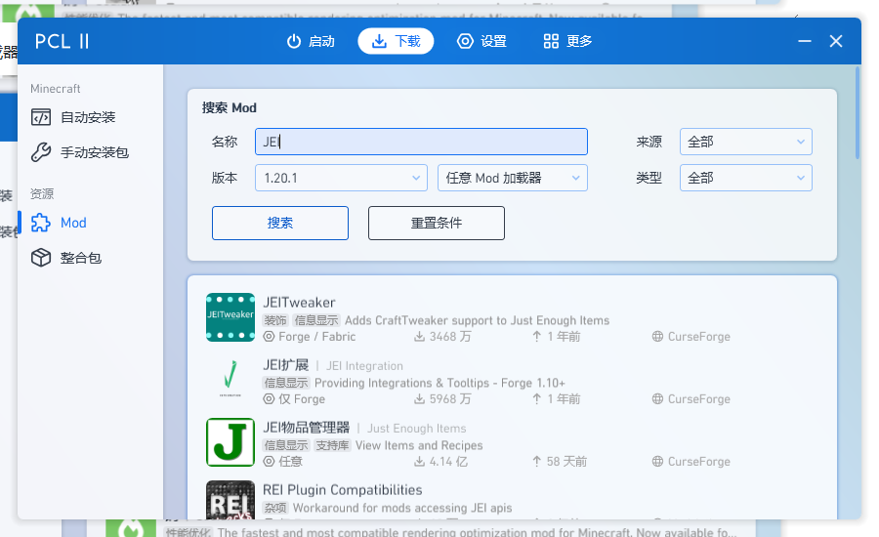
Task: Click the REI Plugin Compatibilities icon
Action: pos(230,500)
